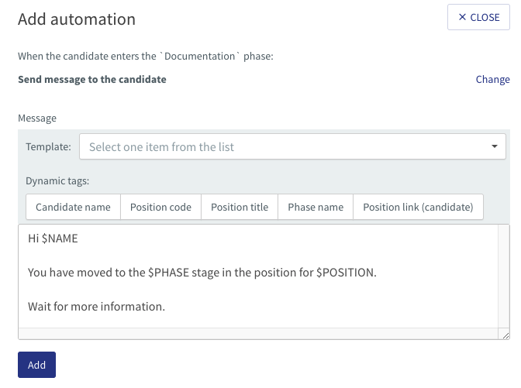Click the 'Dynamic tags:' label

click(x=57, y=181)
